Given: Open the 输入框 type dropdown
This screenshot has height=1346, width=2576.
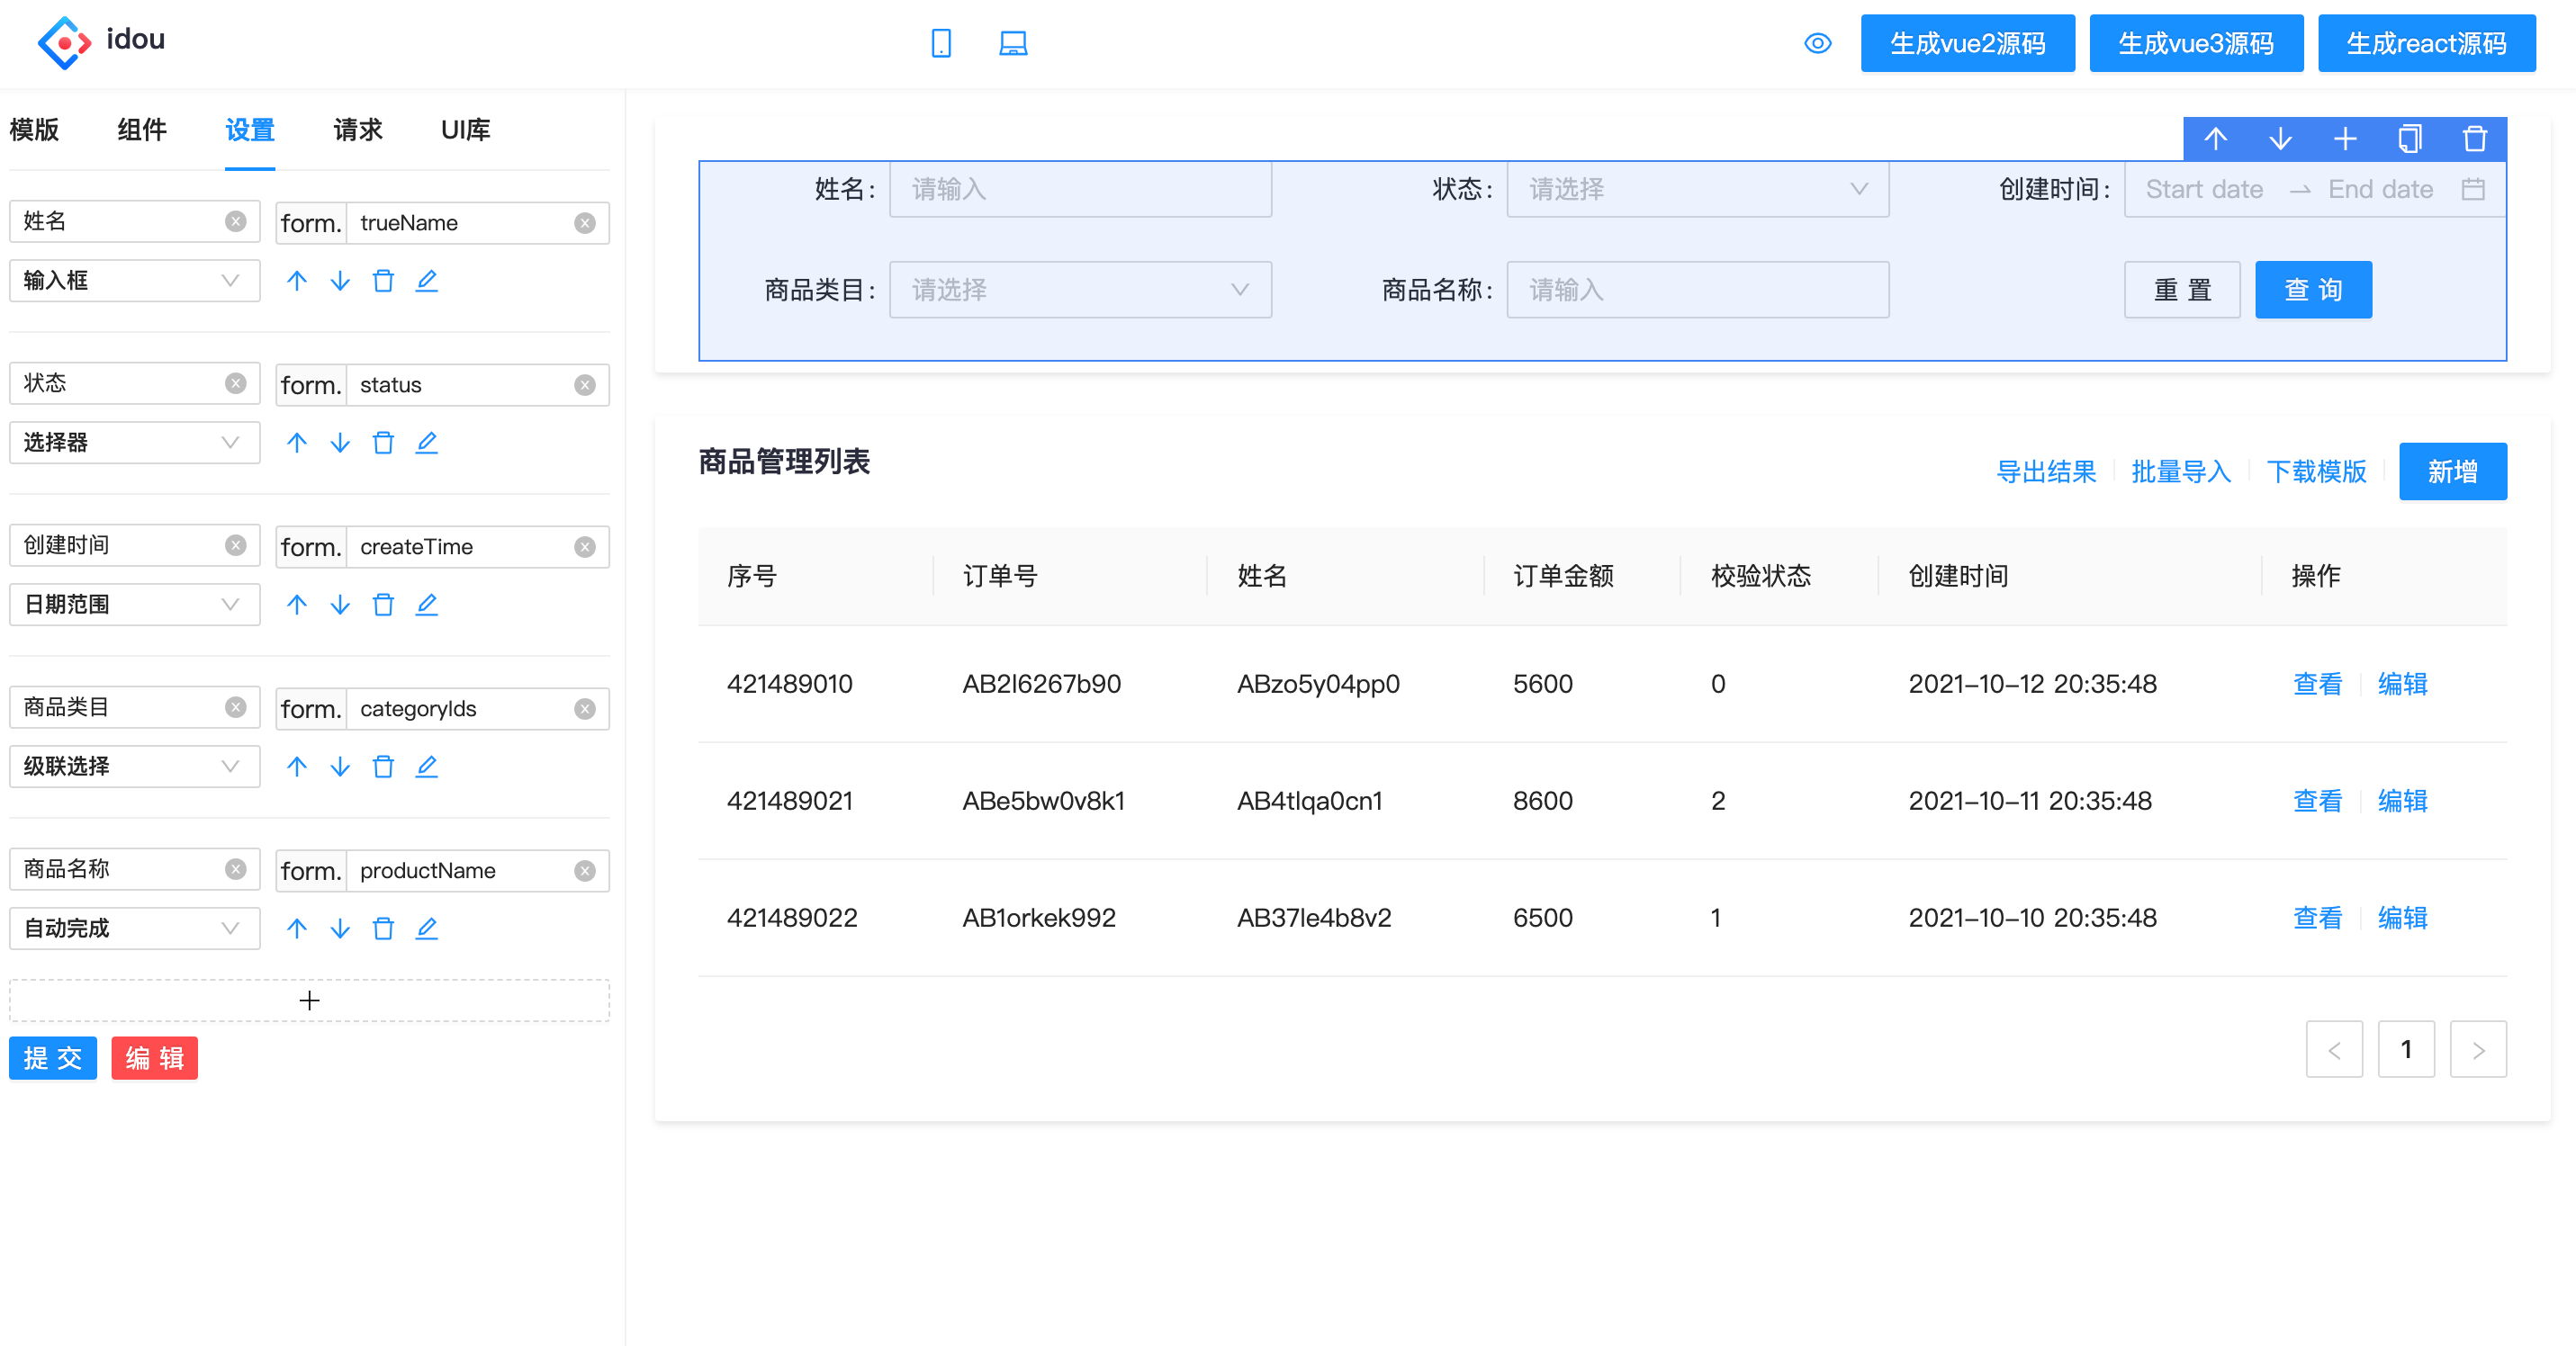Looking at the screenshot, I should click(134, 281).
